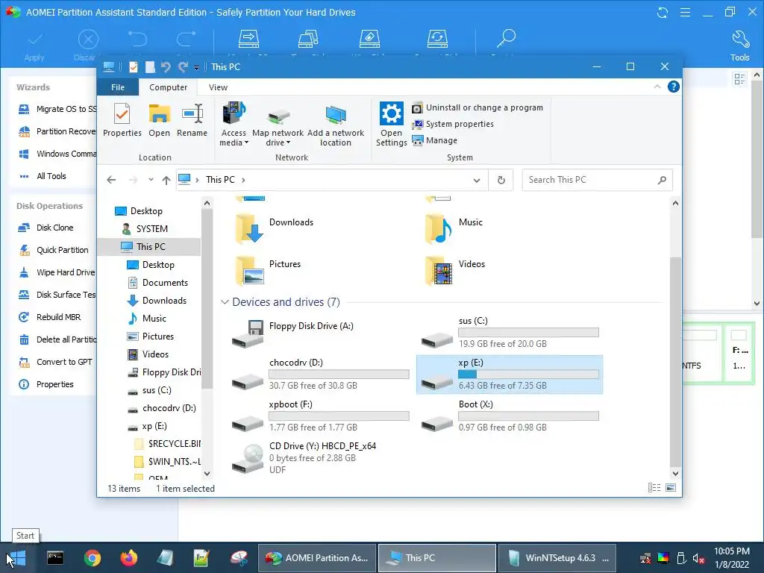Select Convert to GPT in AOMEI
Image resolution: width=764 pixels, height=573 pixels.
click(55, 362)
